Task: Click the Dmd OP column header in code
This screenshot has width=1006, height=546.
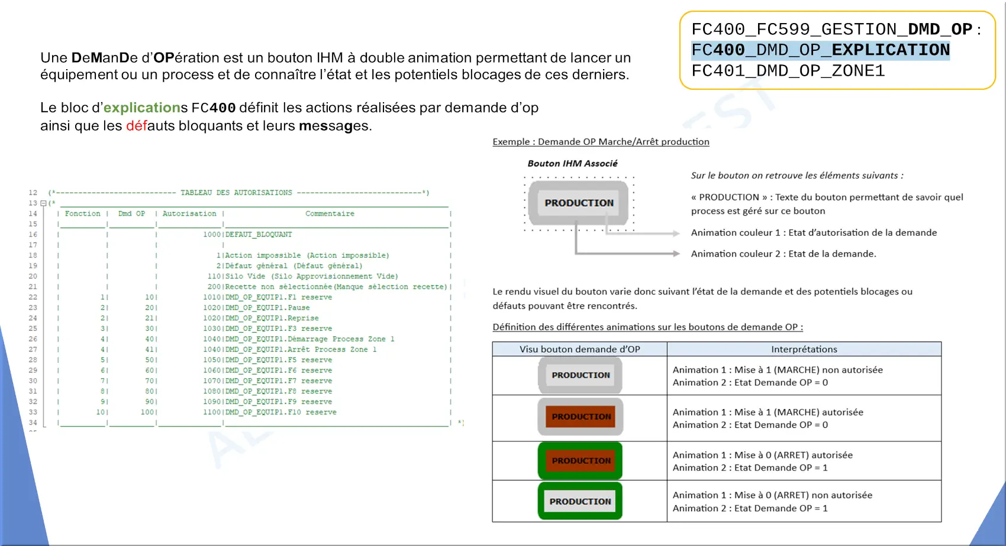Action: point(131,214)
